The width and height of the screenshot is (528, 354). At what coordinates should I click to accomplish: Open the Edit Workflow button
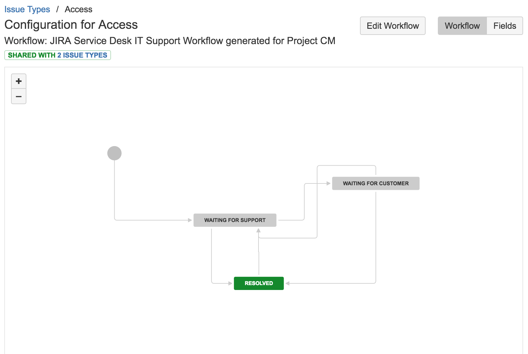[392, 26]
